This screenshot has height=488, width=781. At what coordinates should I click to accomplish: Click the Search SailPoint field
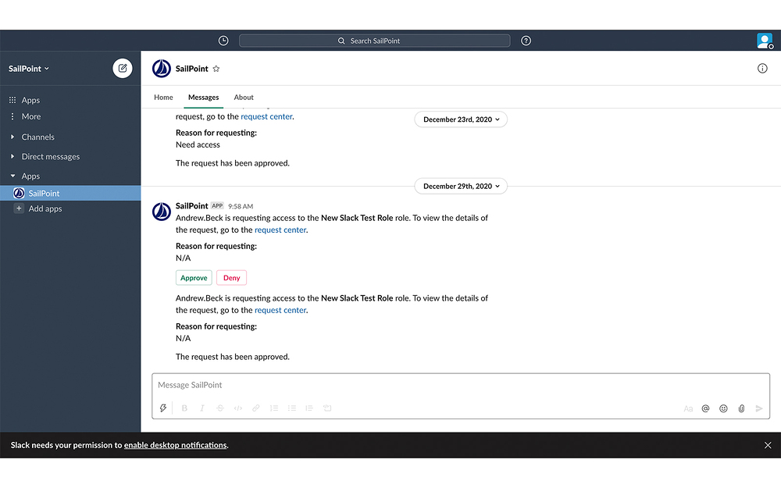point(375,41)
